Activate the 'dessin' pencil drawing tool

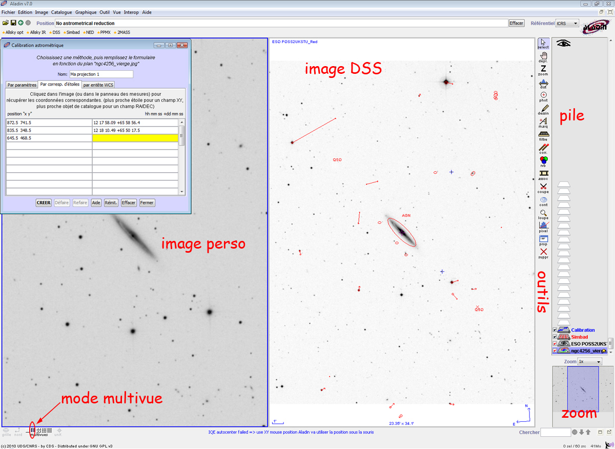tap(543, 109)
